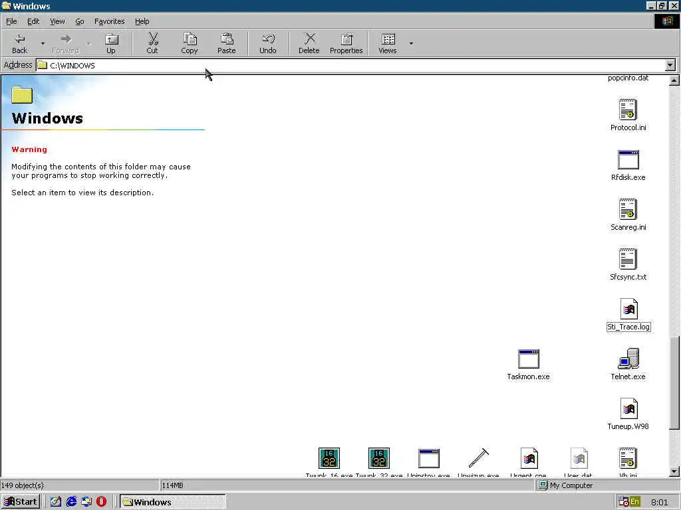Select the Scanreg.ini file icon
Image resolution: width=681 pixels, height=510 pixels.
[x=628, y=209]
